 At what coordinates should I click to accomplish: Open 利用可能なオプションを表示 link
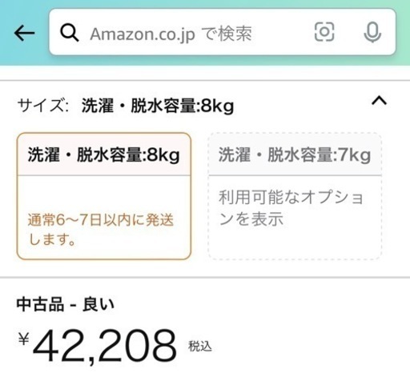tap(291, 208)
